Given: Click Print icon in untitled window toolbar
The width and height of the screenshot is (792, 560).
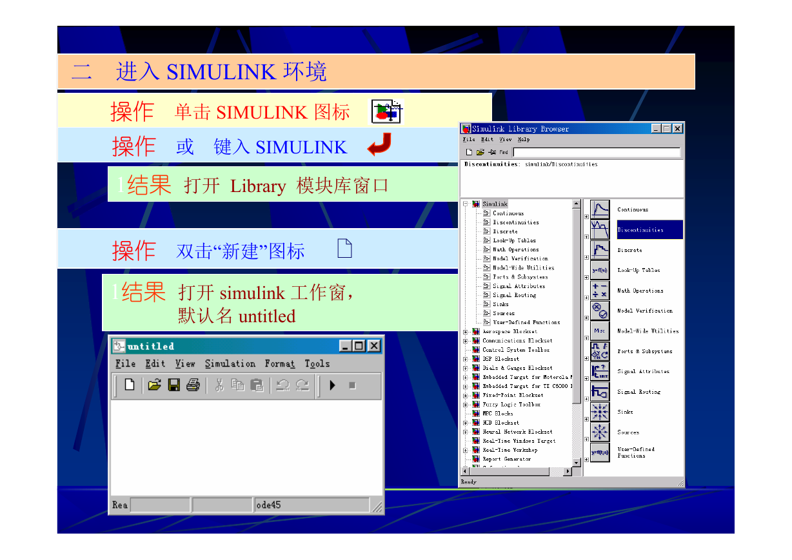Looking at the screenshot, I should point(193,385).
